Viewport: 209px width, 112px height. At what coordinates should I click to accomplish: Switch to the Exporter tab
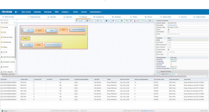pos(68,17)
